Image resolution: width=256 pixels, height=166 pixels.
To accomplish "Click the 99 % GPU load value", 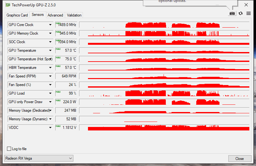I will click(x=66, y=93).
